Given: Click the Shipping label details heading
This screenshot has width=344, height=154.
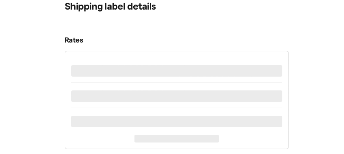Looking at the screenshot, I should pos(110,7).
